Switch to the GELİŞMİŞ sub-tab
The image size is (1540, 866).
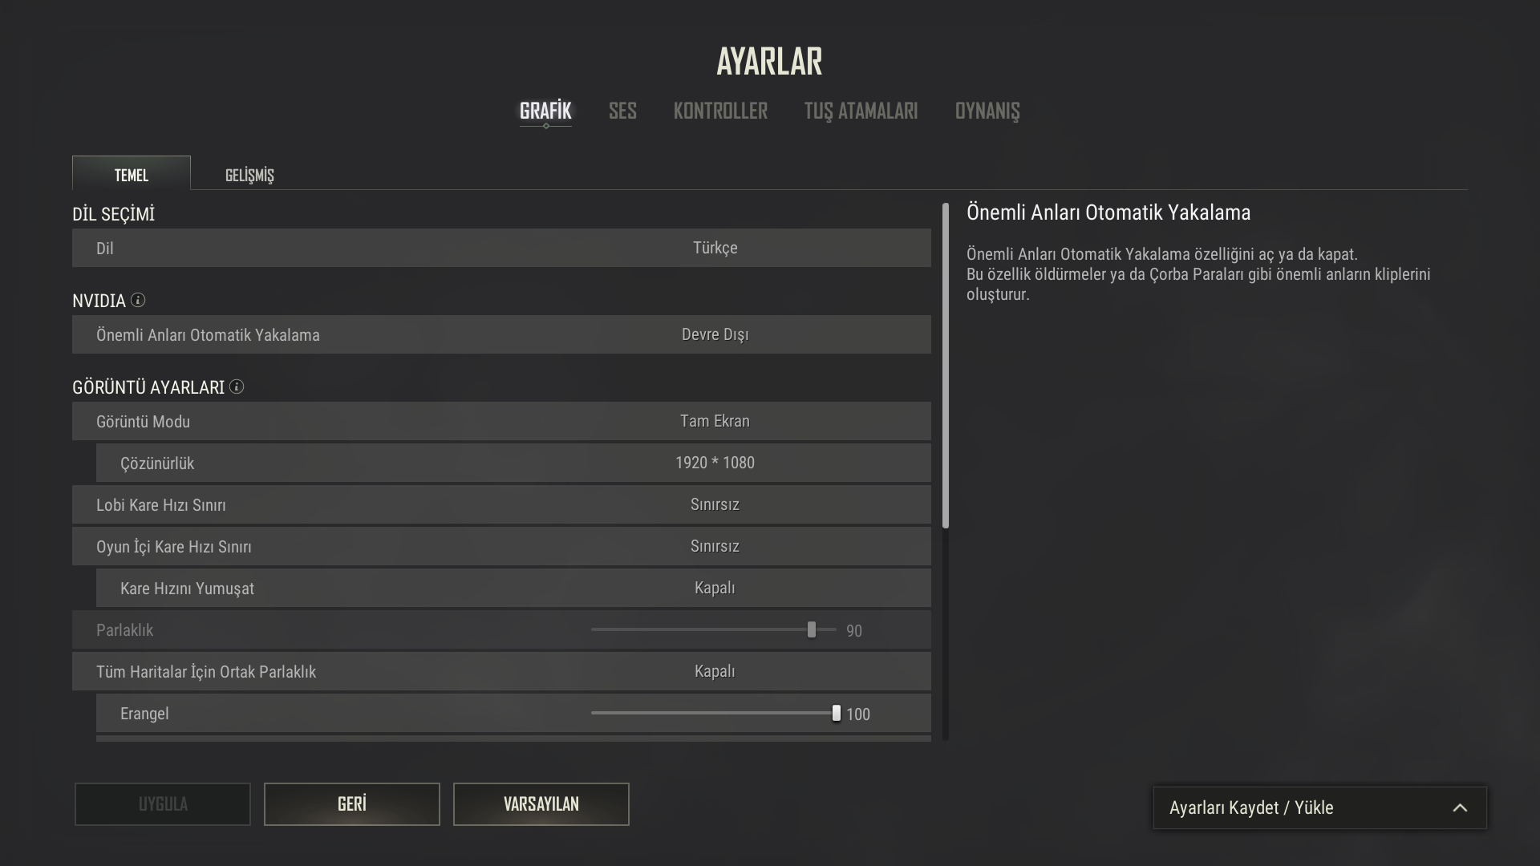click(x=249, y=175)
